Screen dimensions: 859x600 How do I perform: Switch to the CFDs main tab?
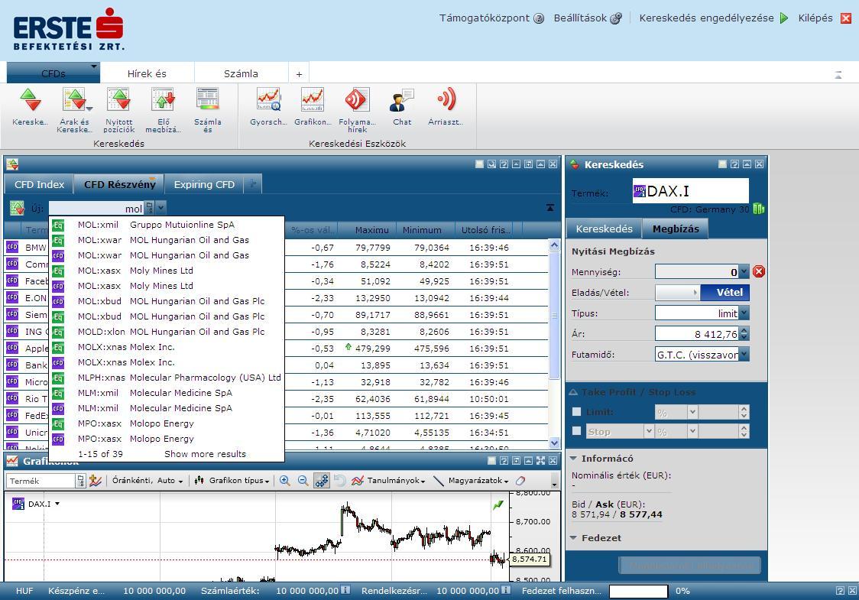point(53,73)
